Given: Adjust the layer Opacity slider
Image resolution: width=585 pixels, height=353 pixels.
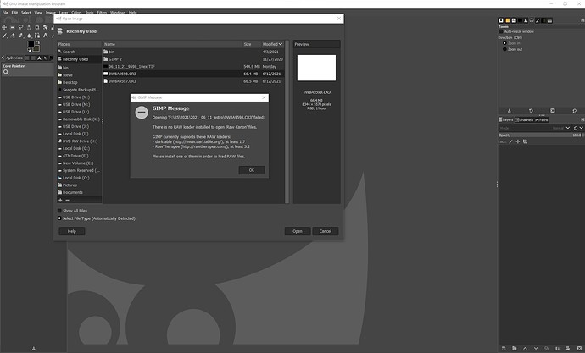Looking at the screenshot, I should 540,135.
